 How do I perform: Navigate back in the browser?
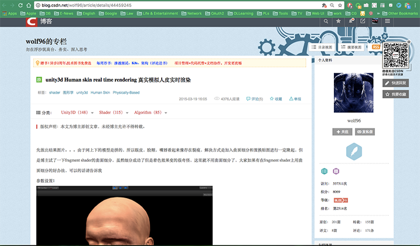[4, 5]
